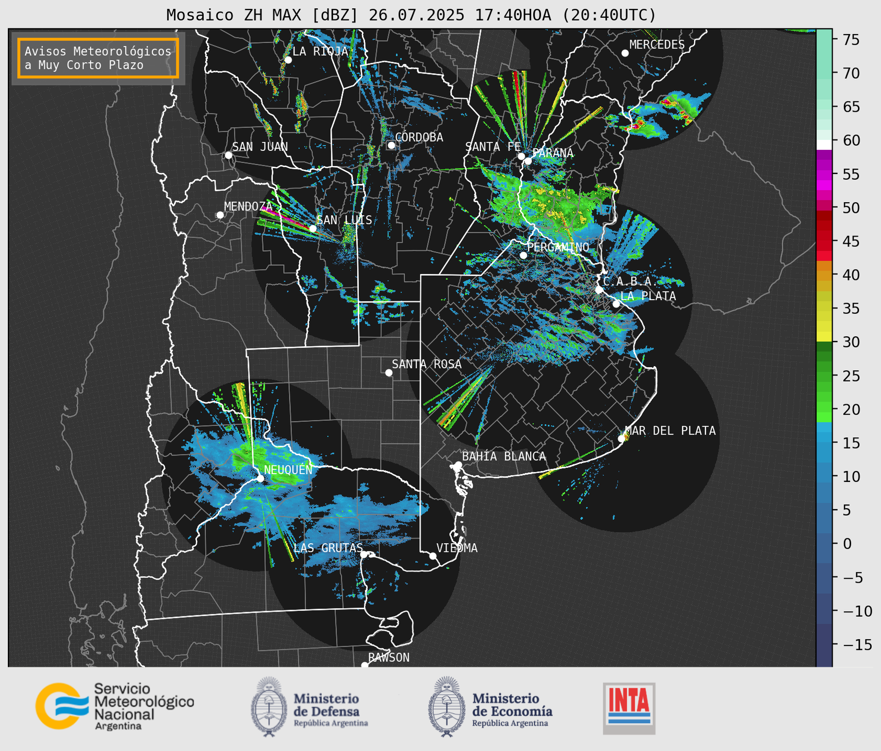This screenshot has width=881, height=751.
Task: Click the PARANA city marker dot
Action: pos(528,161)
